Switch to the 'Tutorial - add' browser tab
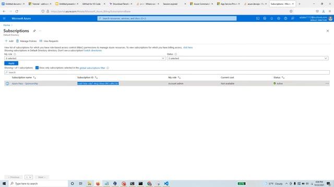The height and width of the screenshot is (187, 334). pyautogui.click(x=40, y=4)
